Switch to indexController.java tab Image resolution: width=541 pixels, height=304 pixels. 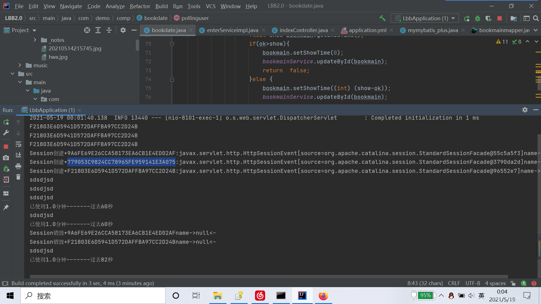coord(304,30)
